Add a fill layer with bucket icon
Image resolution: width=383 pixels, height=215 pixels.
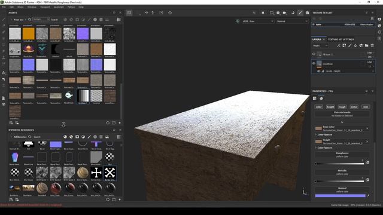pyautogui.click(x=355, y=45)
